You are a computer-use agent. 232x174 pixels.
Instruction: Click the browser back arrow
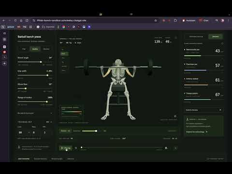point(4,20)
